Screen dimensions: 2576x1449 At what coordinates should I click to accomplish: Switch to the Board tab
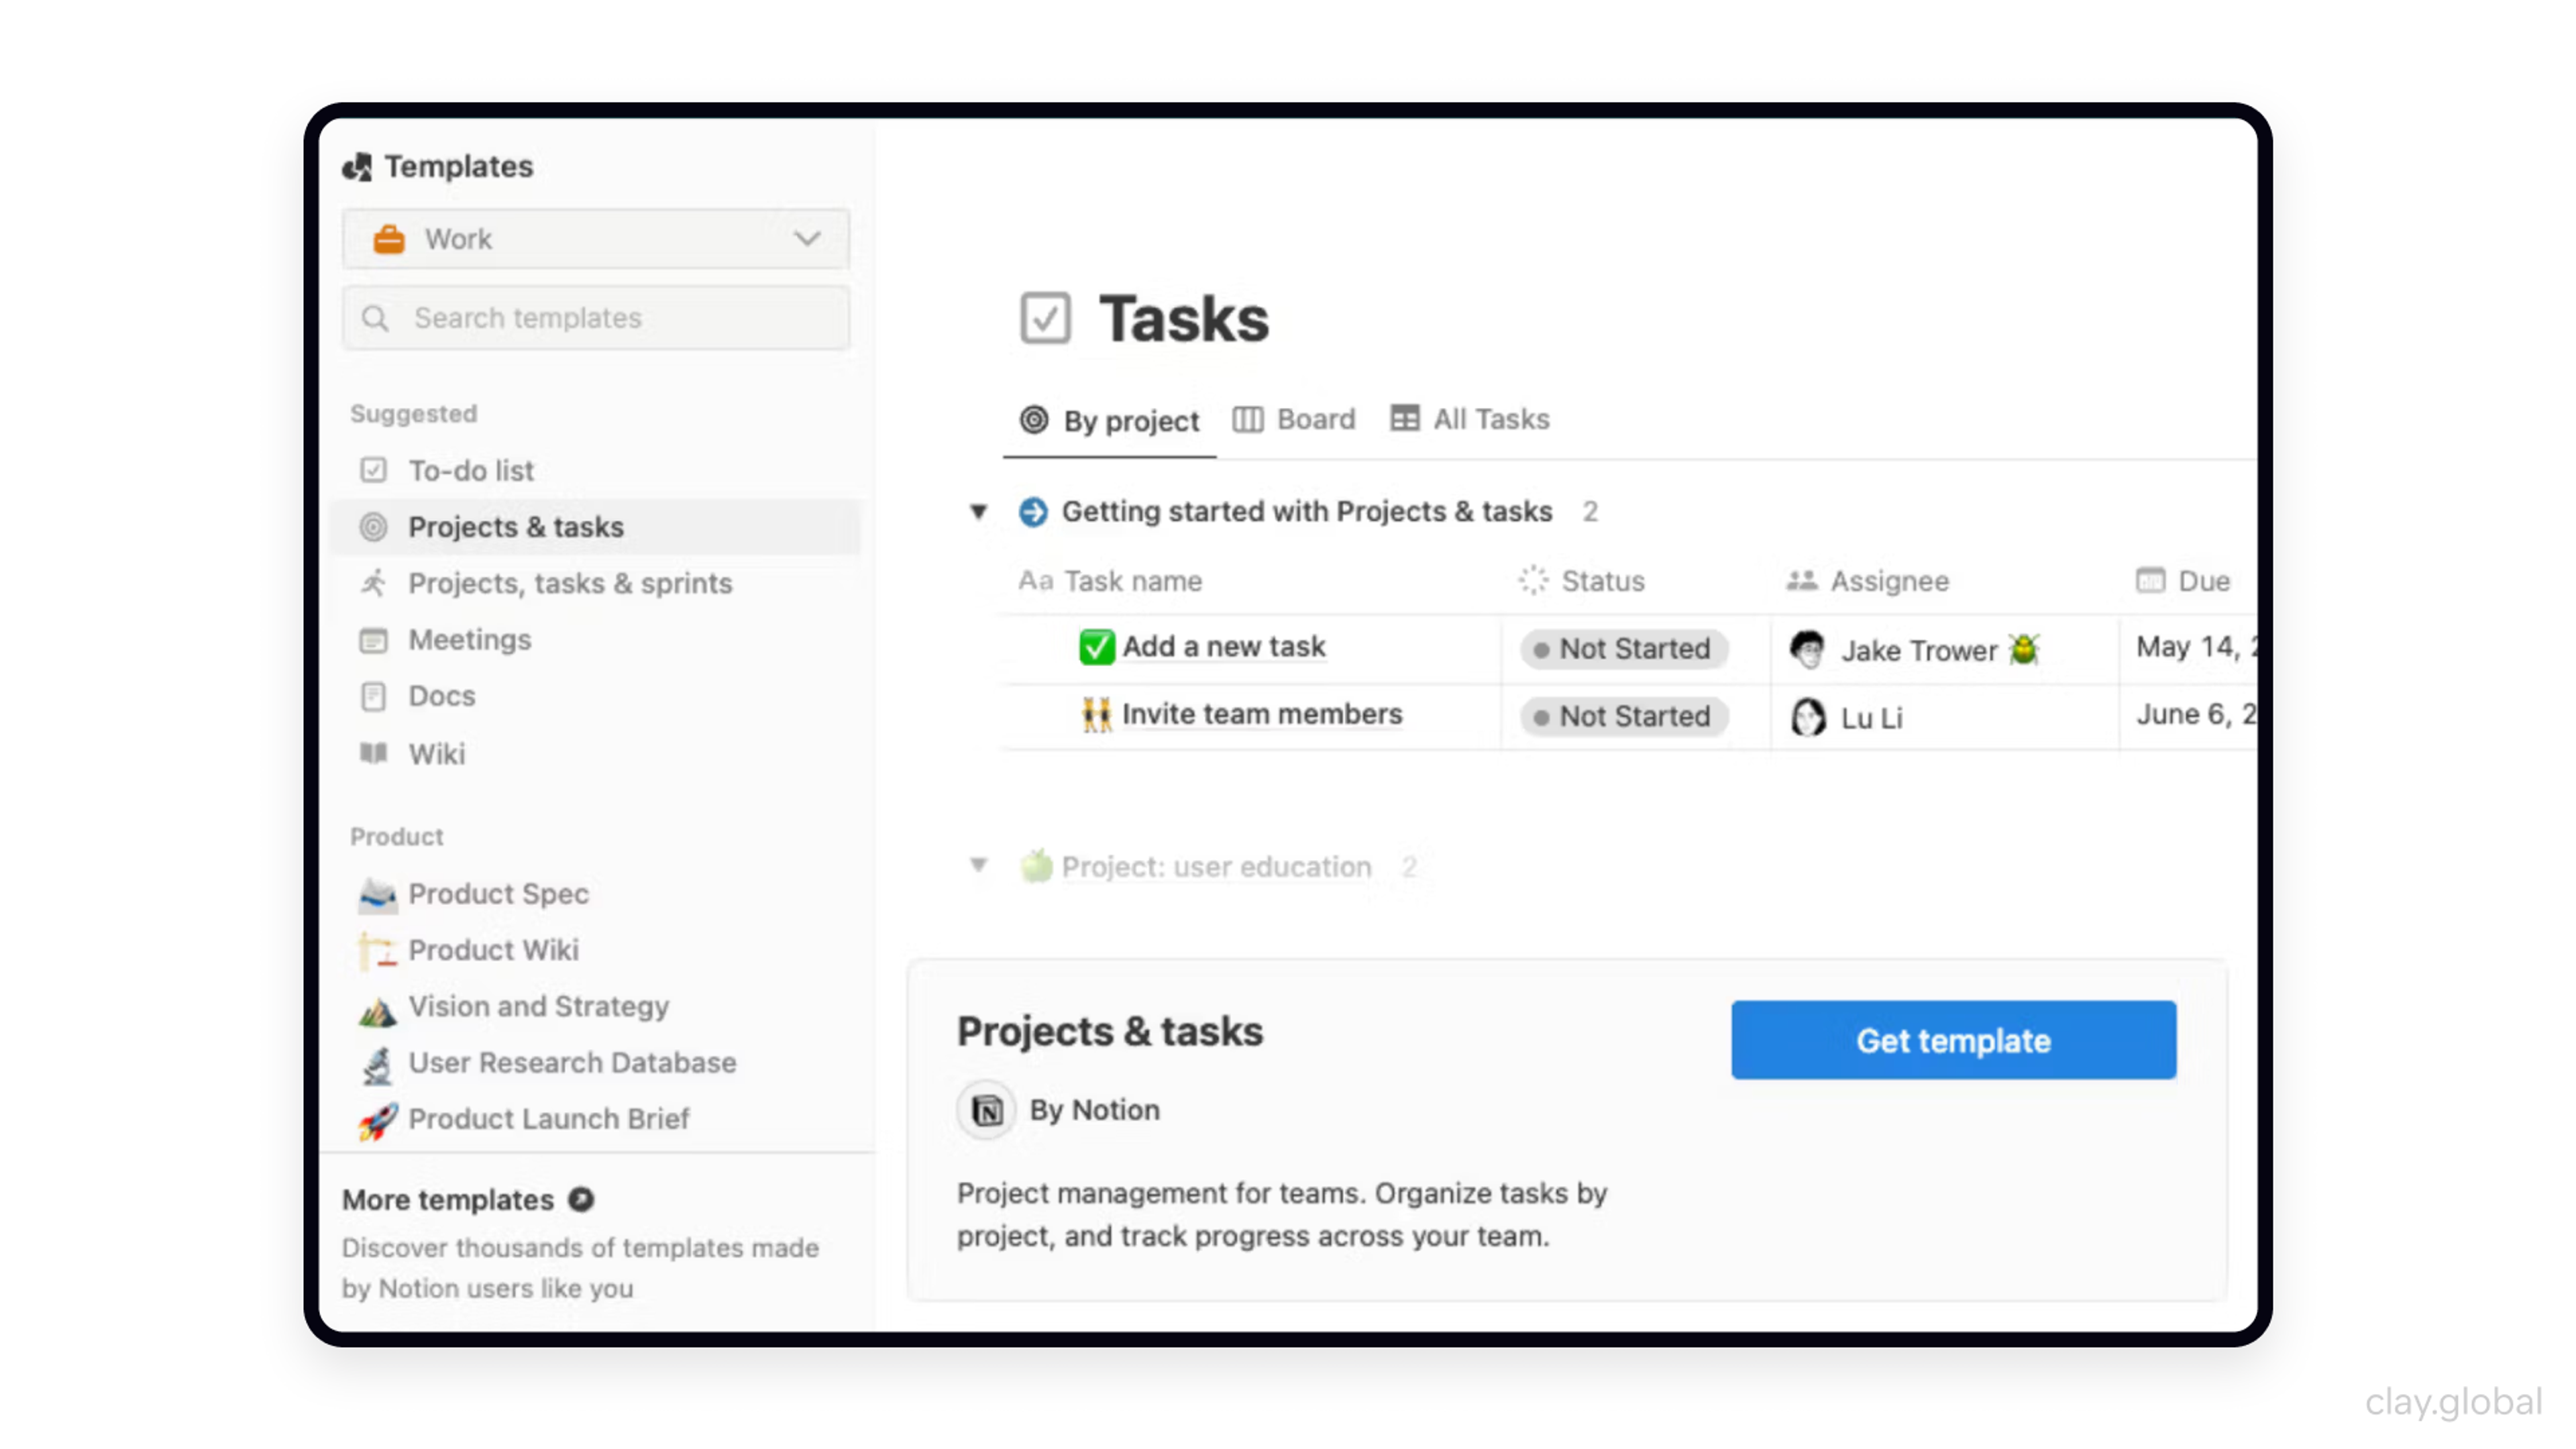[1295, 420]
